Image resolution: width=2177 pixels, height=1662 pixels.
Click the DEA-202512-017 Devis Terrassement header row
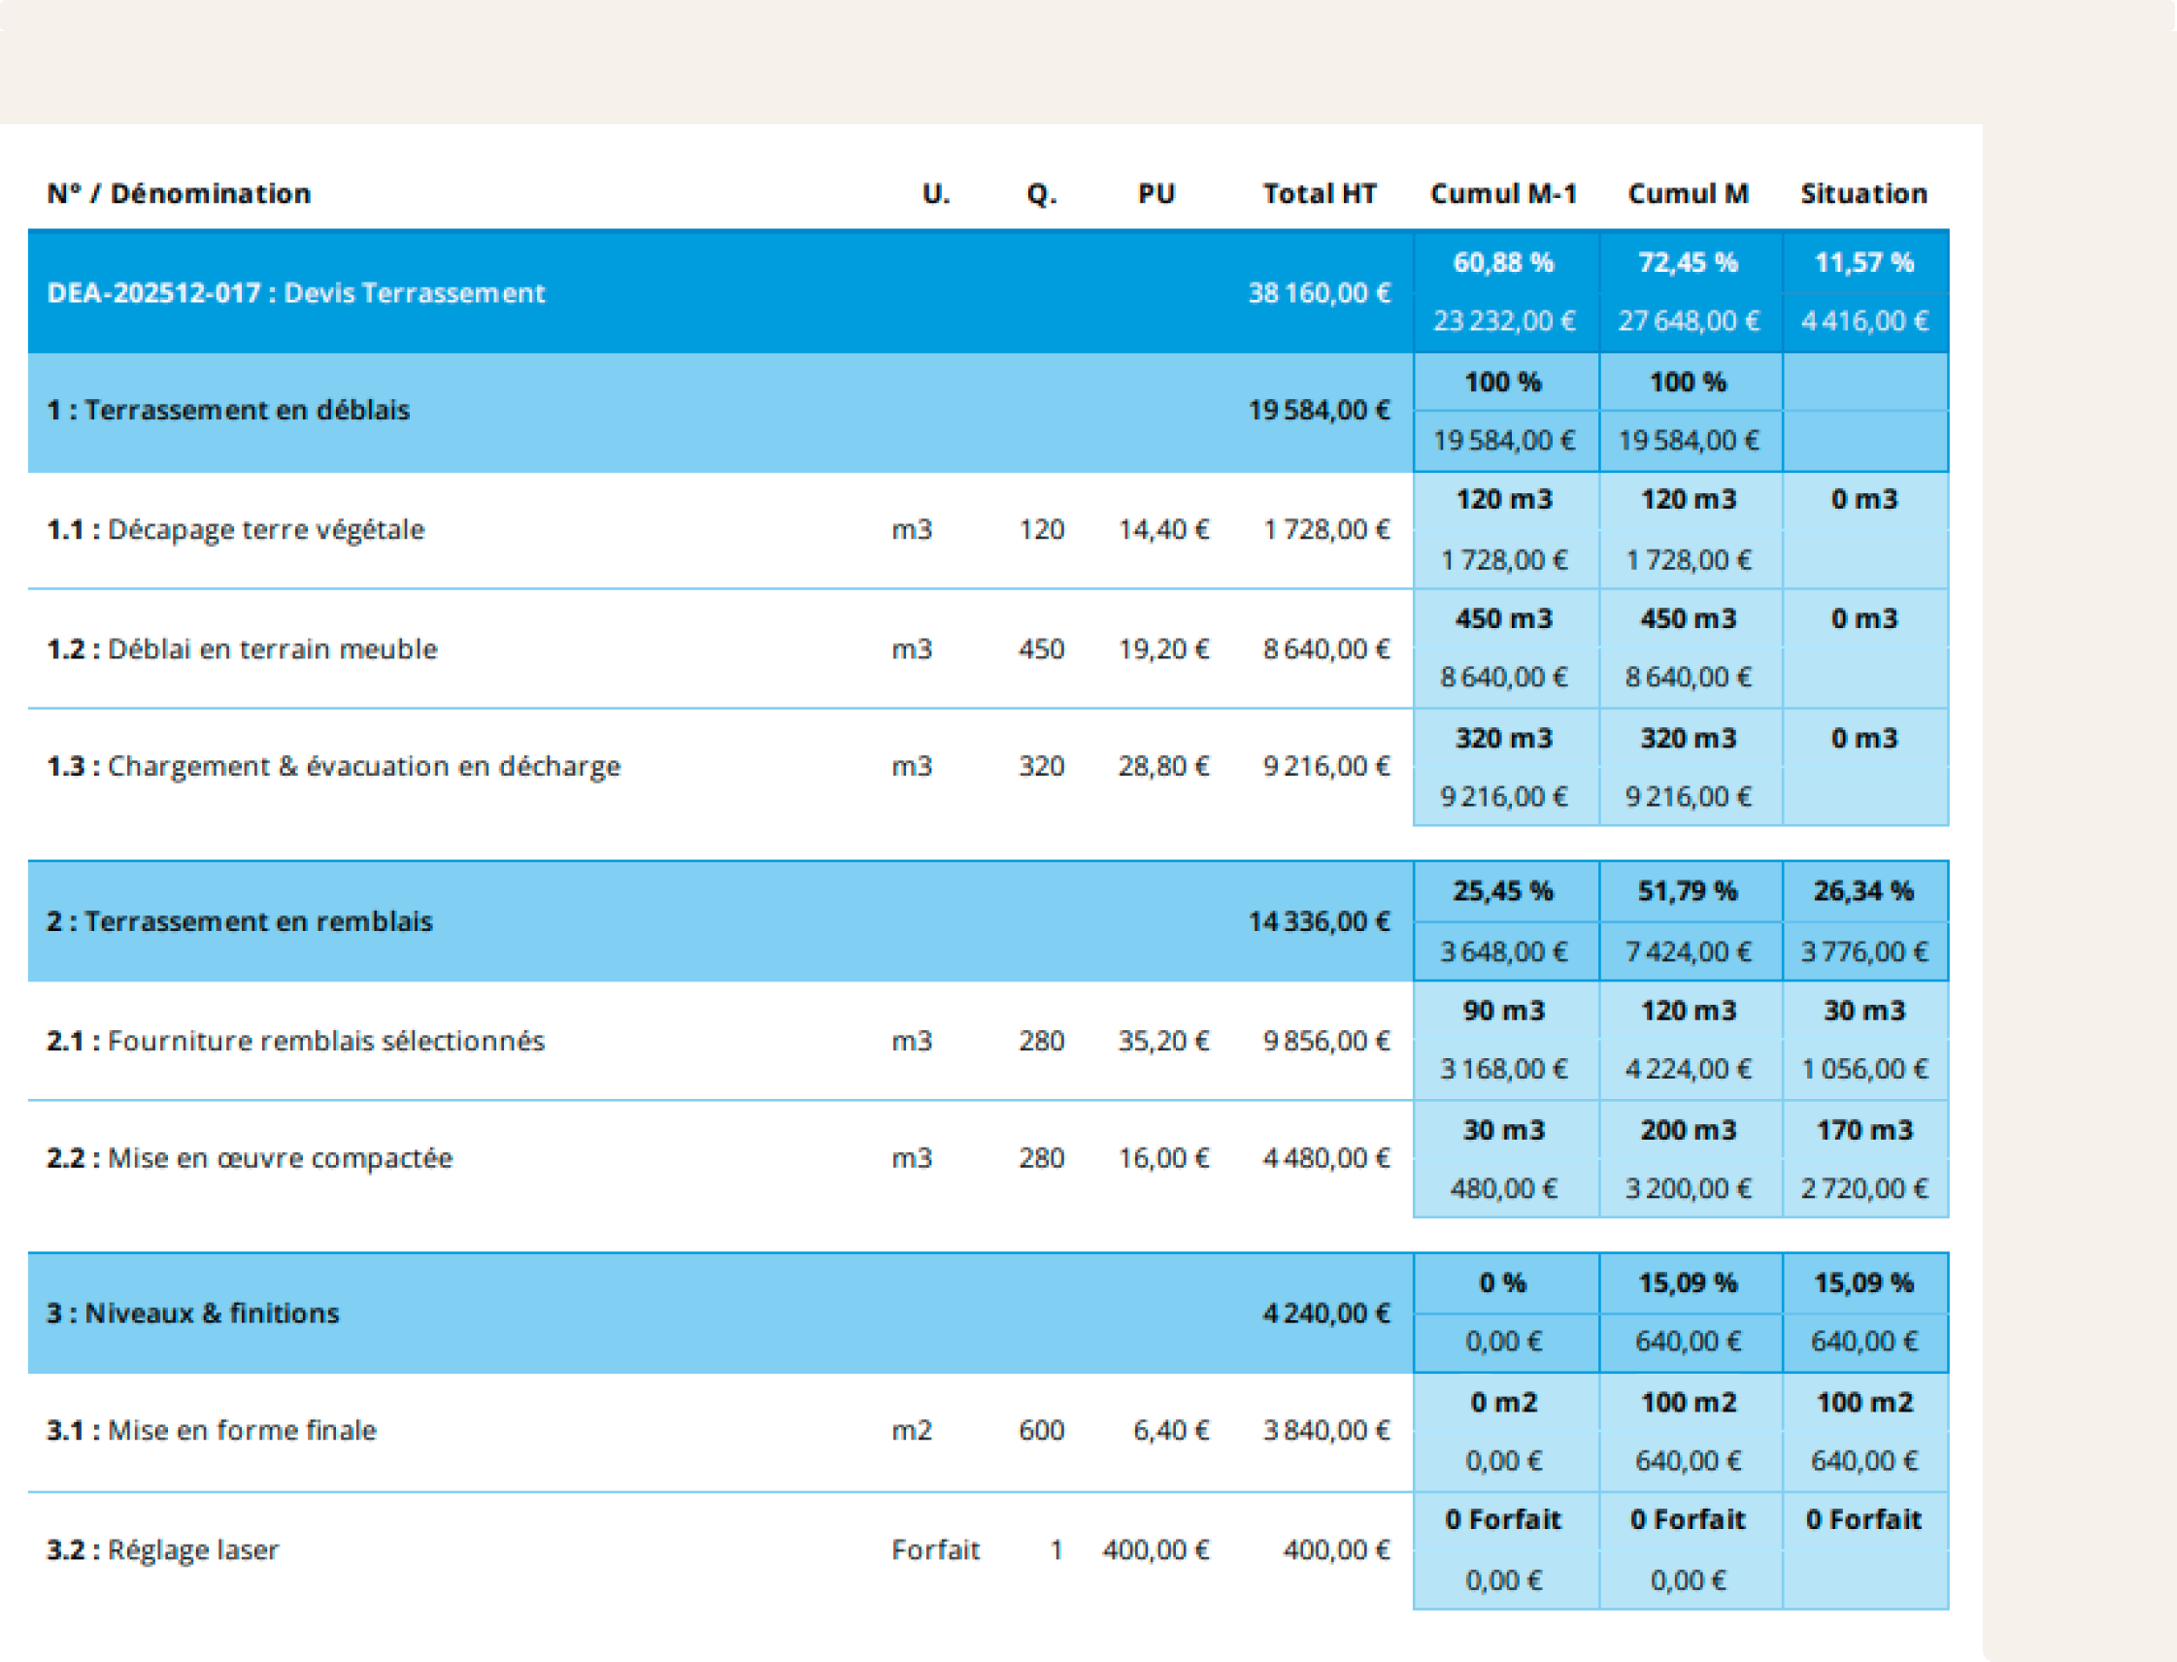pos(296,293)
